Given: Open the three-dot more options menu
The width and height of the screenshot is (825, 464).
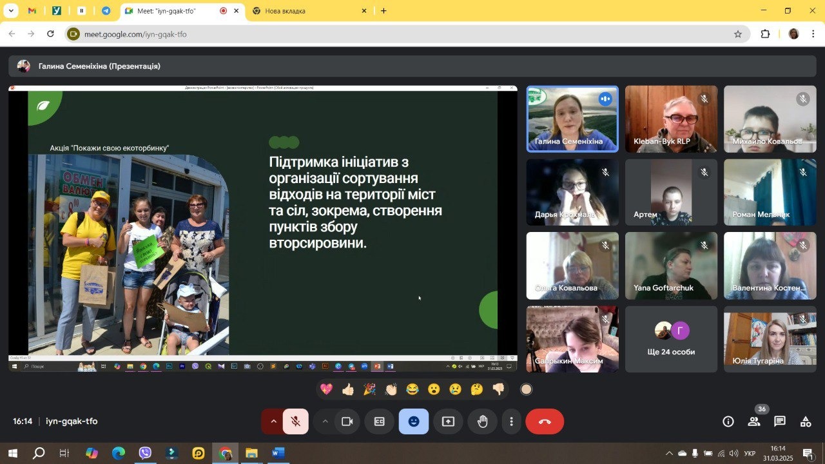Looking at the screenshot, I should (511, 421).
